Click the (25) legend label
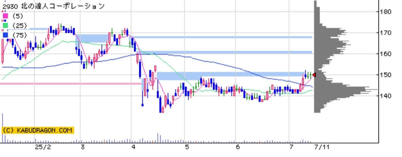 point(19,25)
